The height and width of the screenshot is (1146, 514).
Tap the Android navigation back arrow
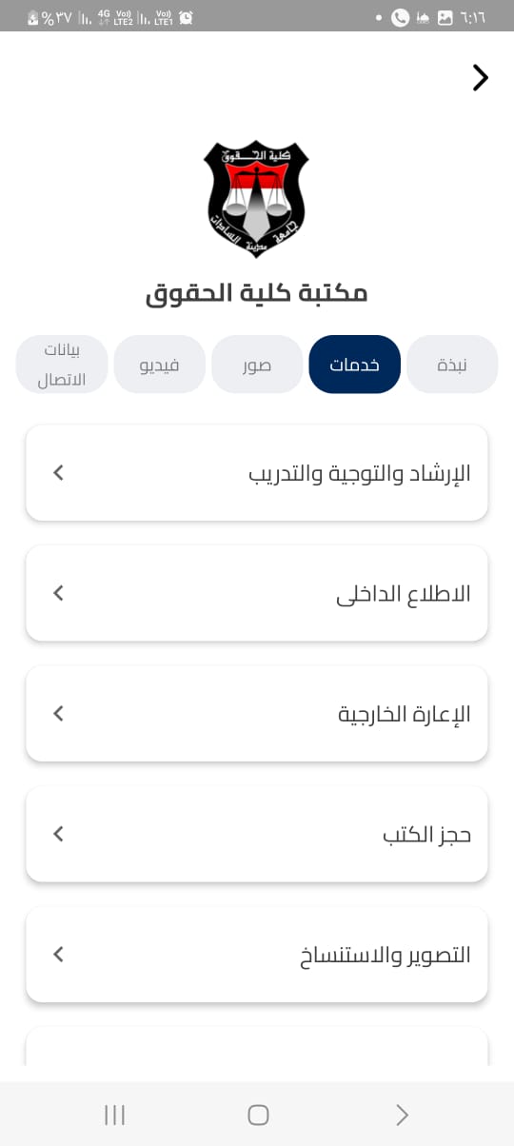pyautogui.click(x=402, y=1115)
